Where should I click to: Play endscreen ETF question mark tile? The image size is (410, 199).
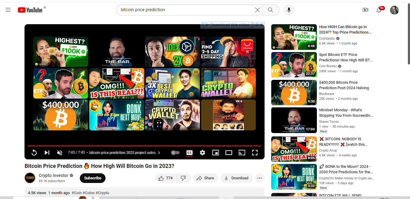(60, 83)
